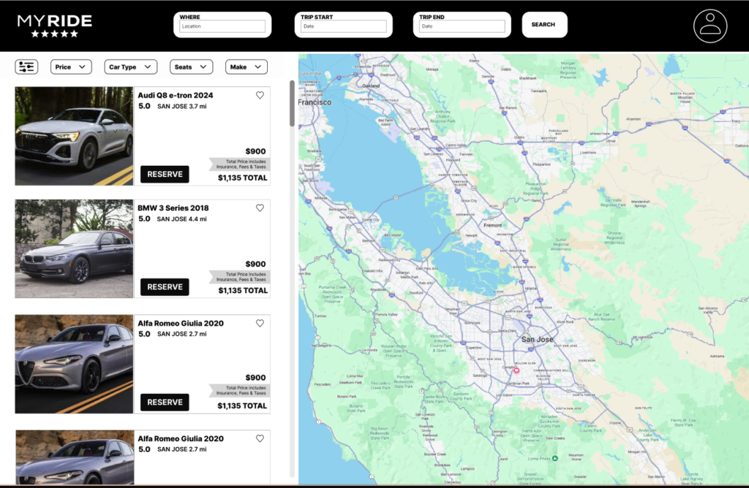Reserve the BMW 3 Series
Image resolution: width=749 pixels, height=488 pixels.
(165, 287)
